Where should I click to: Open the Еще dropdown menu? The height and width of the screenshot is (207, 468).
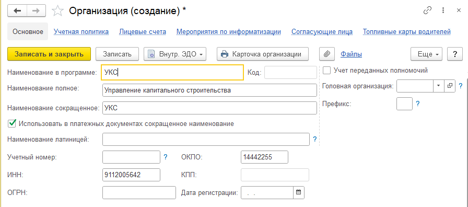(427, 54)
